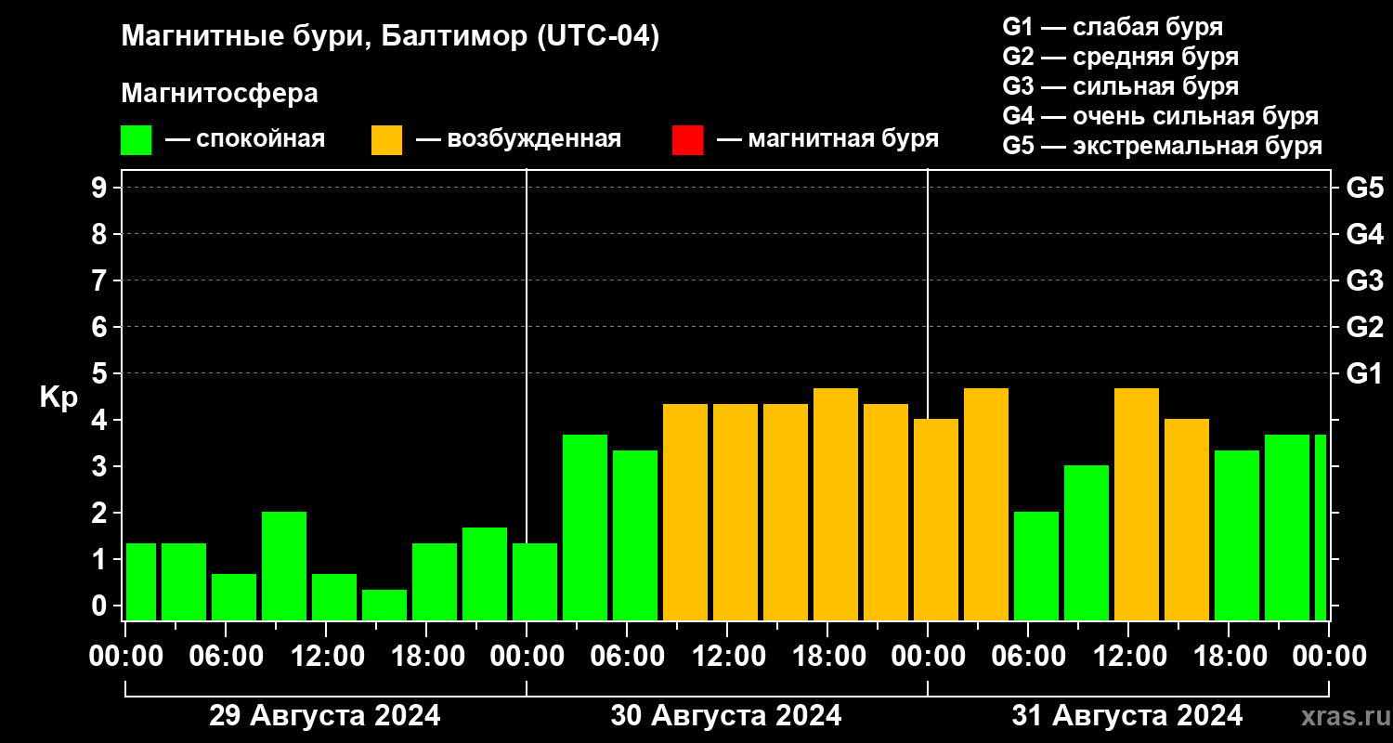Click the '30 Августа 2024' date label
This screenshot has height=743, width=1393.
coord(726,715)
